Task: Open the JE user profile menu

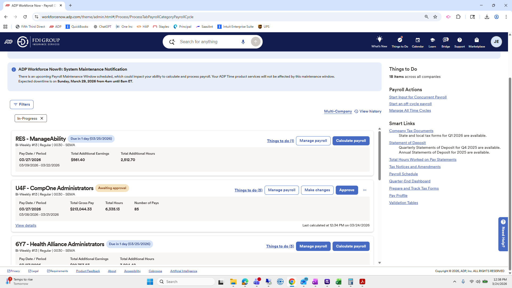Action: (496, 42)
